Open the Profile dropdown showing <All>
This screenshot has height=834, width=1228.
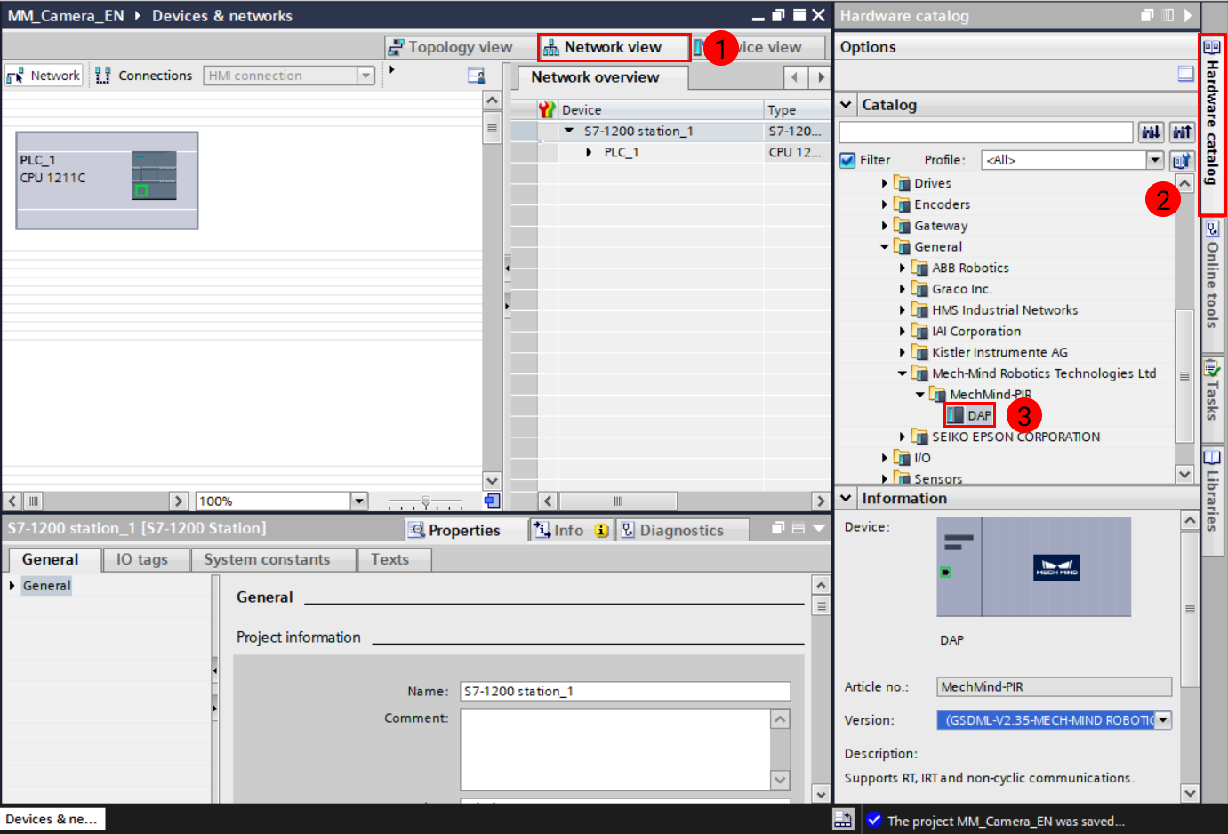click(1154, 160)
